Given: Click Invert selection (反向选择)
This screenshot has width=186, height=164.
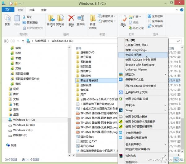Looking at the screenshot, I should 155,26.
